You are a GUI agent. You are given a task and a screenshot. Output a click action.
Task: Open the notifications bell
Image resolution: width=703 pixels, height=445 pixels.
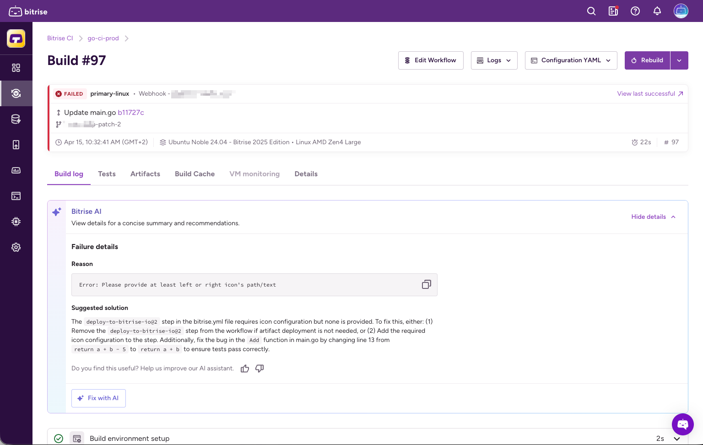[x=657, y=11]
